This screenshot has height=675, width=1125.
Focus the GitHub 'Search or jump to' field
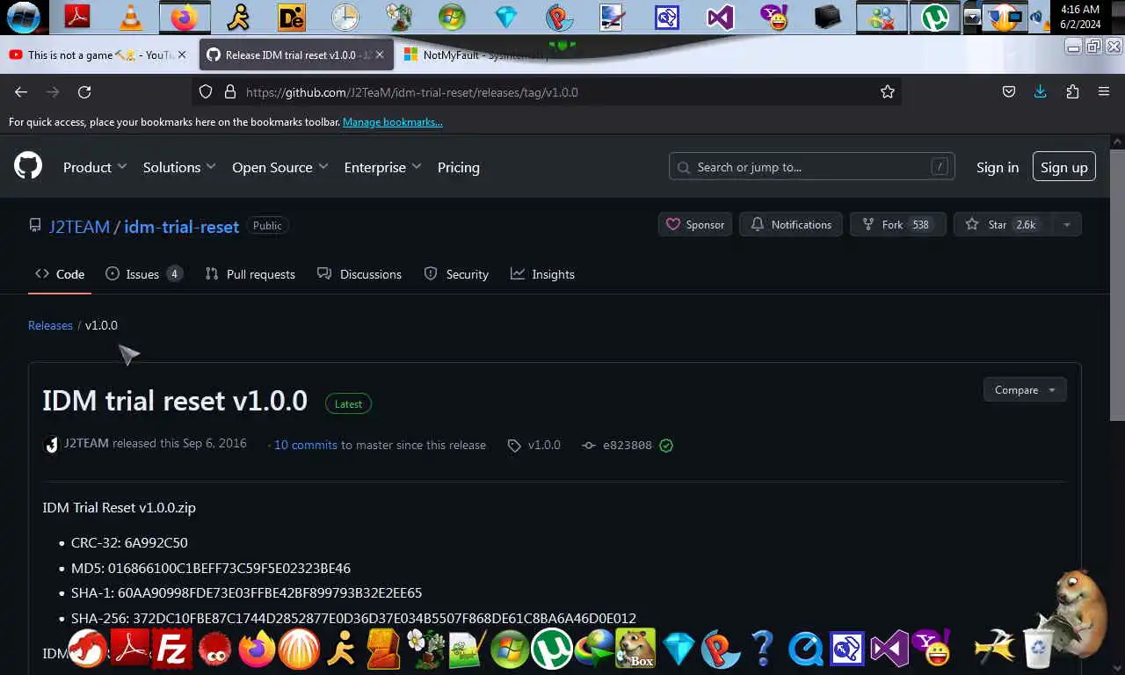tap(812, 167)
